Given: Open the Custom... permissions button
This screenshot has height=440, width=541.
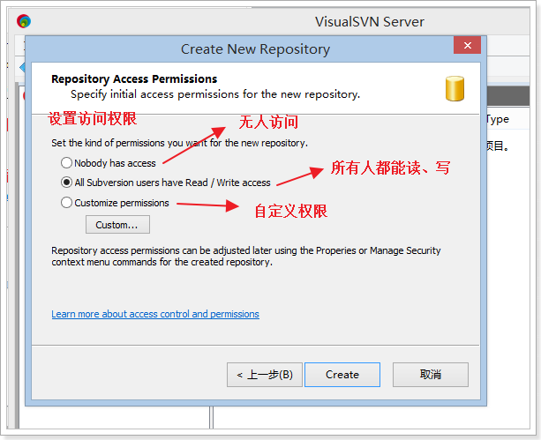Looking at the screenshot, I should [117, 225].
